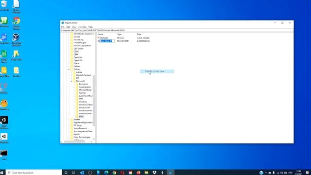Open Opera from the taskbar
Image resolution: width=311 pixels, height=175 pixels.
(x=122, y=173)
